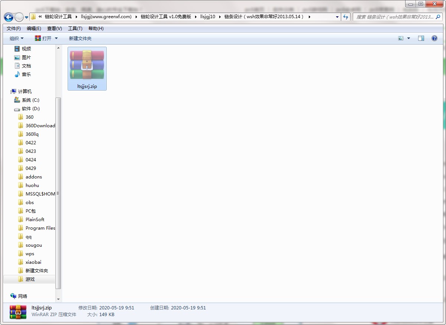Expand arrow after llsjgj10 breadcrumb
This screenshot has height=325, width=446.
(x=220, y=17)
